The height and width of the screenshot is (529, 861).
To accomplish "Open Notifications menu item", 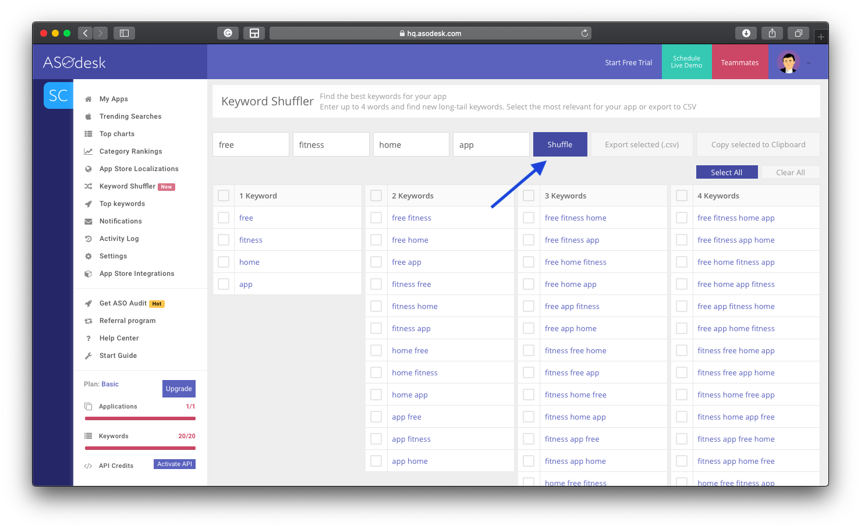I will pos(121,221).
